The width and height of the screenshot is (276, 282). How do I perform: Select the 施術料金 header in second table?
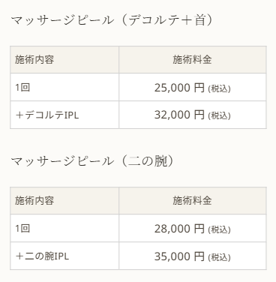(193, 201)
